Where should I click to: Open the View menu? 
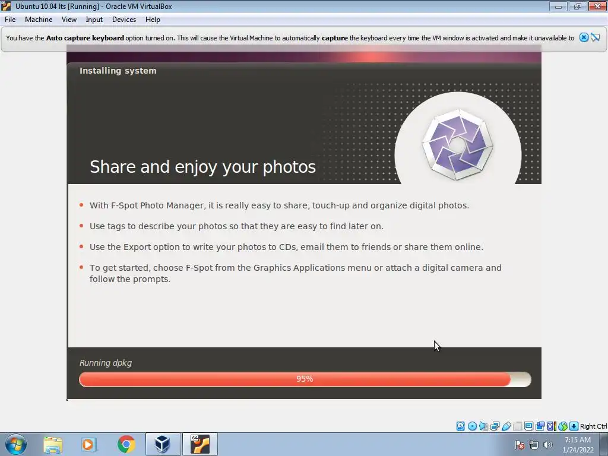(69, 20)
